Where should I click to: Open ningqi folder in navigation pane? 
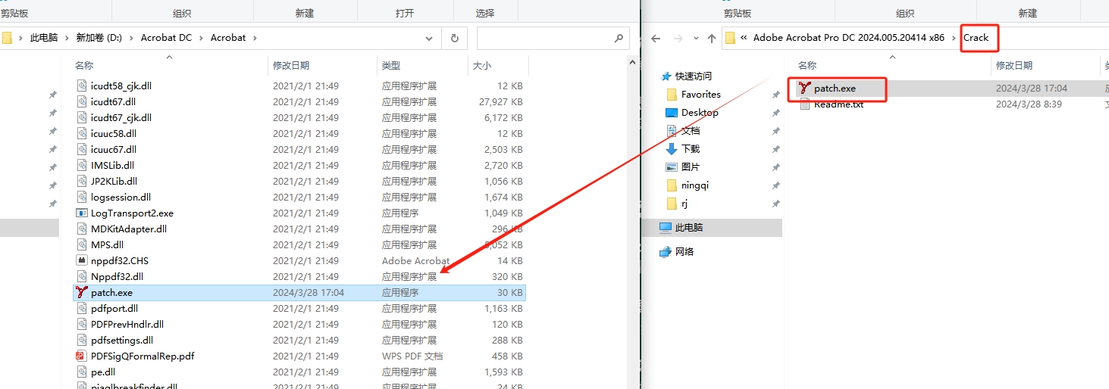click(695, 185)
